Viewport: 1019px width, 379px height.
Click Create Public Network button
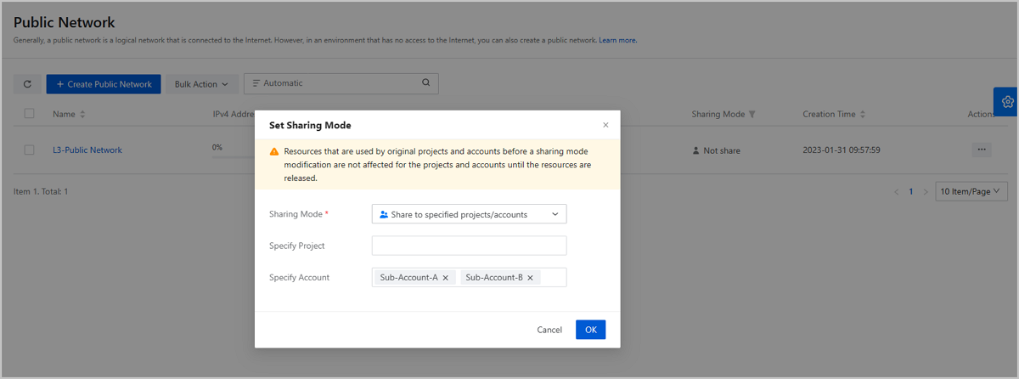tap(104, 84)
